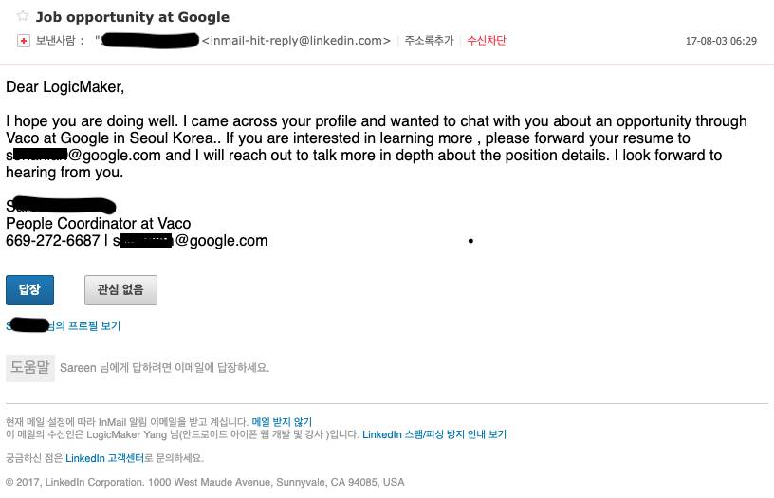774x498 pixels.
Task: Click the phone number 669-272-6687
Action: coord(53,240)
